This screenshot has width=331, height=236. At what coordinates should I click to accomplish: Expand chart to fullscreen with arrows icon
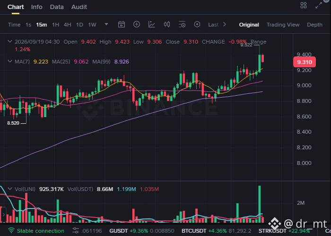coord(319,6)
